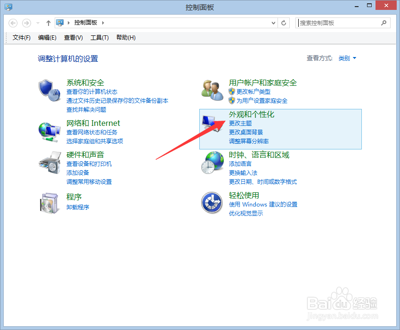Maximize the 控制面板 window
Image resolution: width=400 pixels, height=330 pixels.
point(369,5)
